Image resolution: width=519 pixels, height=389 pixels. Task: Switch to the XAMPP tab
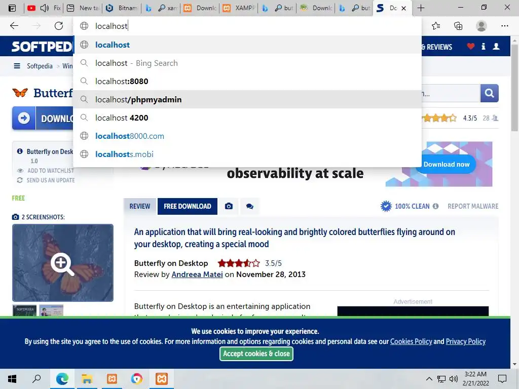(x=239, y=8)
